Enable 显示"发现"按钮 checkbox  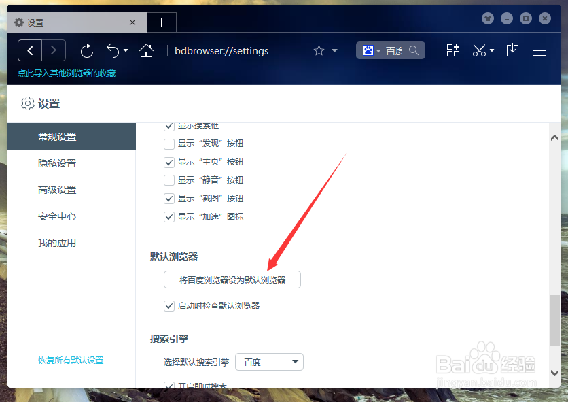pos(169,144)
